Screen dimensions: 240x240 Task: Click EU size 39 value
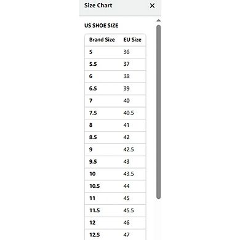point(126,89)
